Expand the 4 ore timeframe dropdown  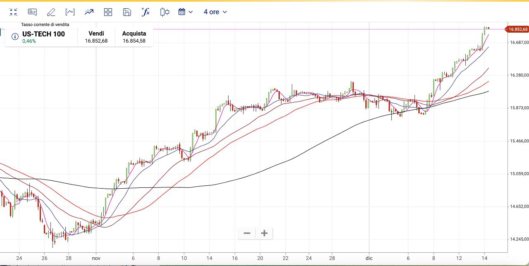pos(215,12)
